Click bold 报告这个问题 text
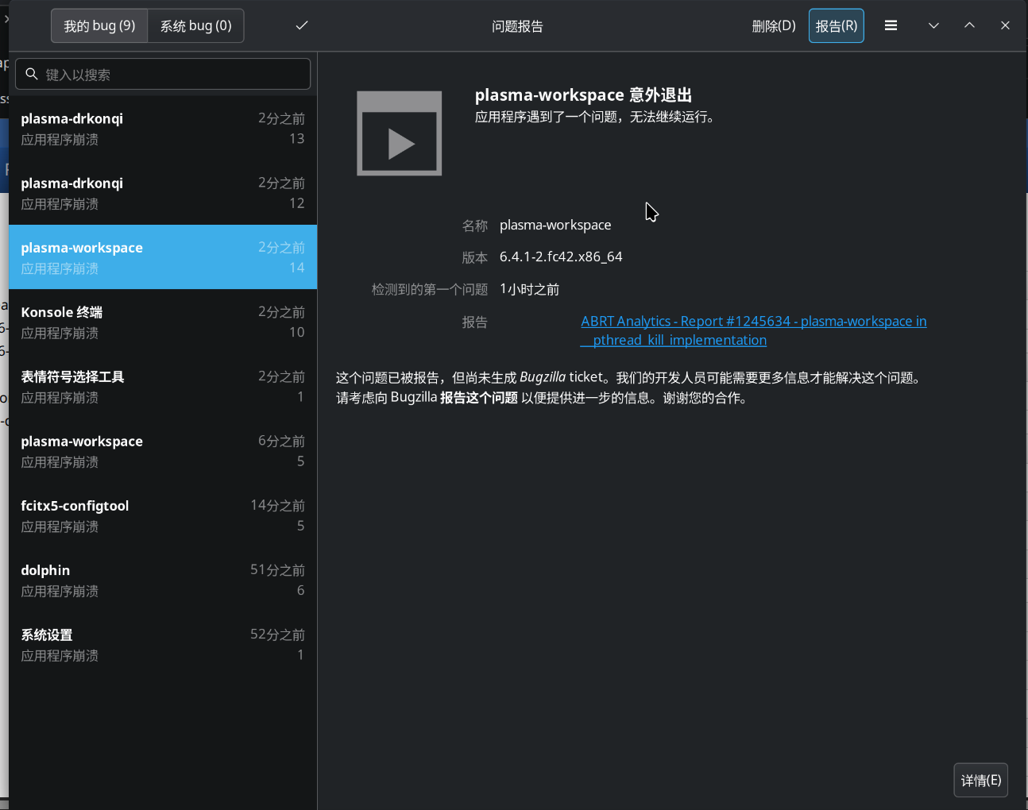Image resolution: width=1028 pixels, height=810 pixels. pos(479,397)
